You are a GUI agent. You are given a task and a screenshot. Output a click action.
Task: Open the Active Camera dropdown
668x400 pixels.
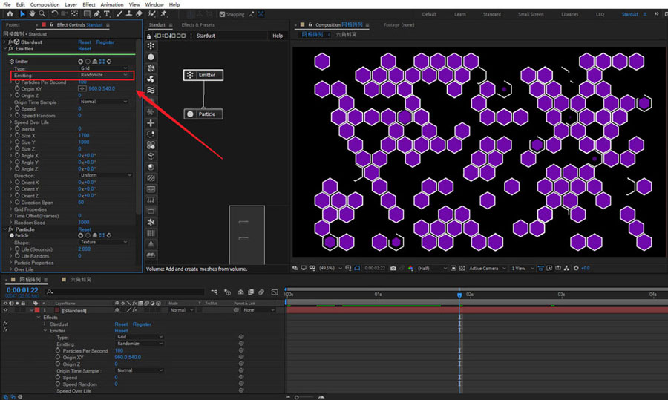click(x=486, y=268)
